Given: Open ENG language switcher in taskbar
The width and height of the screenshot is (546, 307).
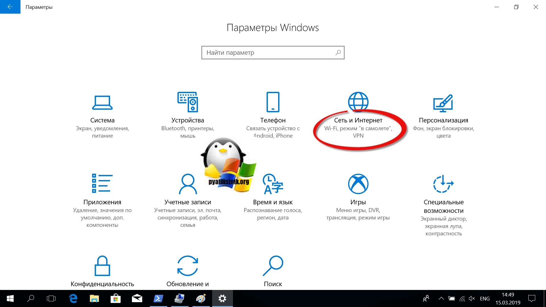Looking at the screenshot, I should [485, 298].
